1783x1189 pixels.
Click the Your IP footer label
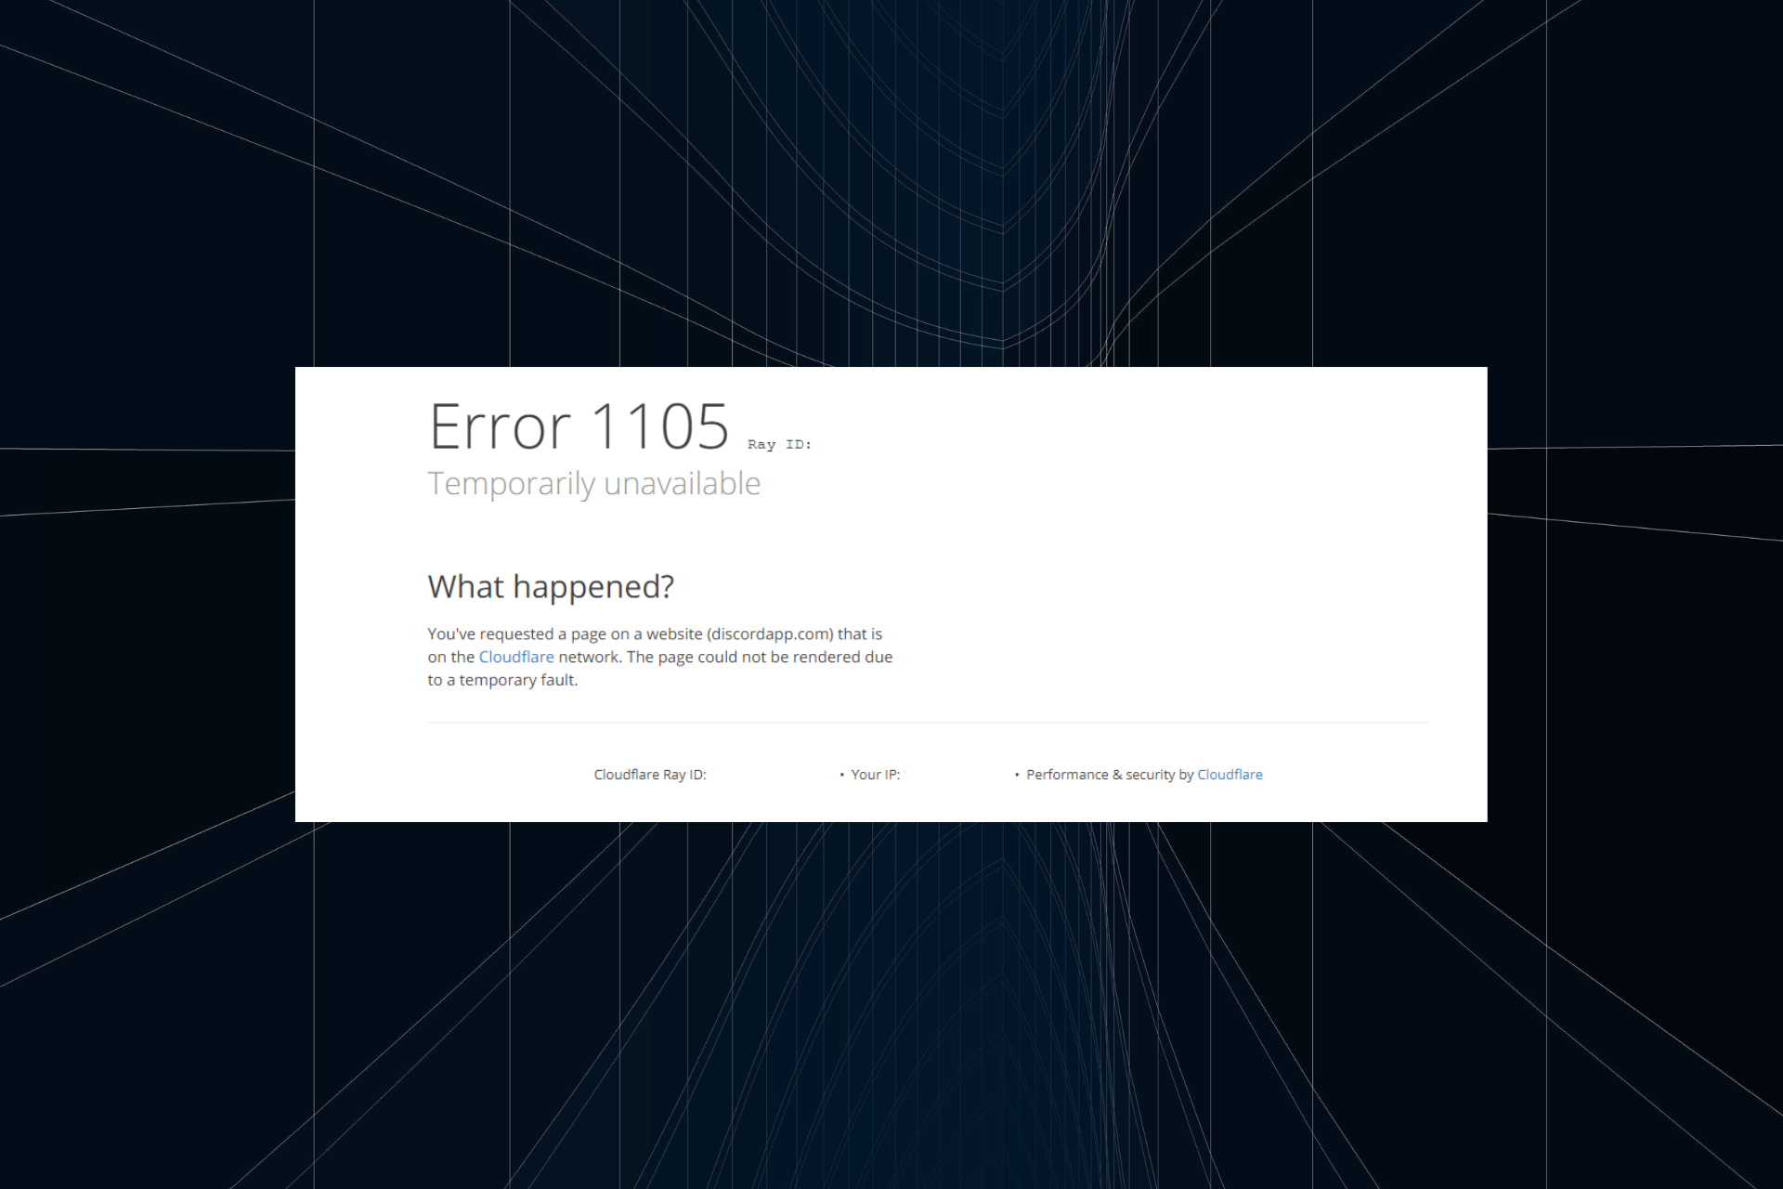(875, 775)
